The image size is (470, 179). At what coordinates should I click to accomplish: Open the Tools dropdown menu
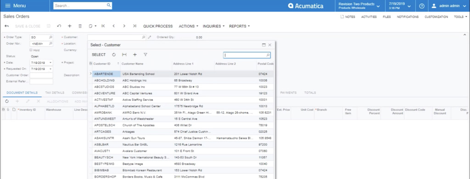(460, 17)
